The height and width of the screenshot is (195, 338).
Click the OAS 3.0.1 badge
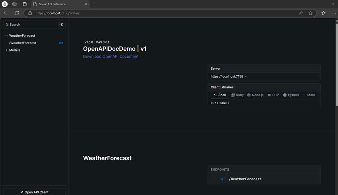[x=102, y=42]
